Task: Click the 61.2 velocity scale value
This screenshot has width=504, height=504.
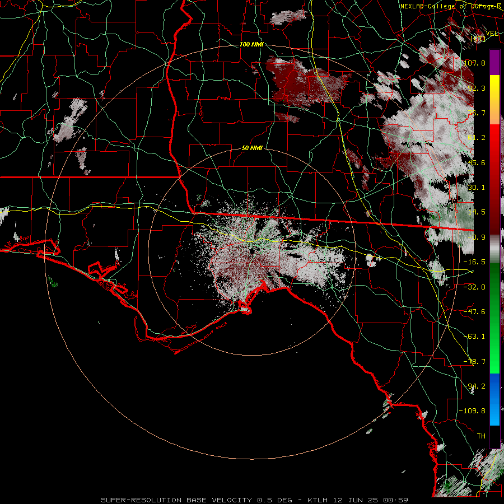Action: point(477,138)
